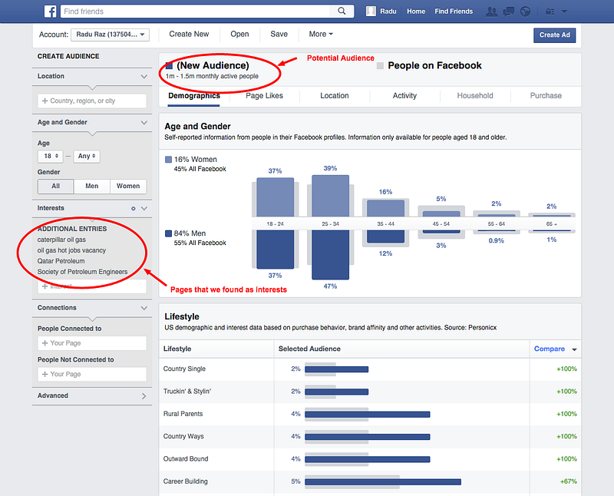This screenshot has width=614, height=496.
Task: Select the Qatar Petroleum interest
Action: pyautogui.click(x=61, y=261)
